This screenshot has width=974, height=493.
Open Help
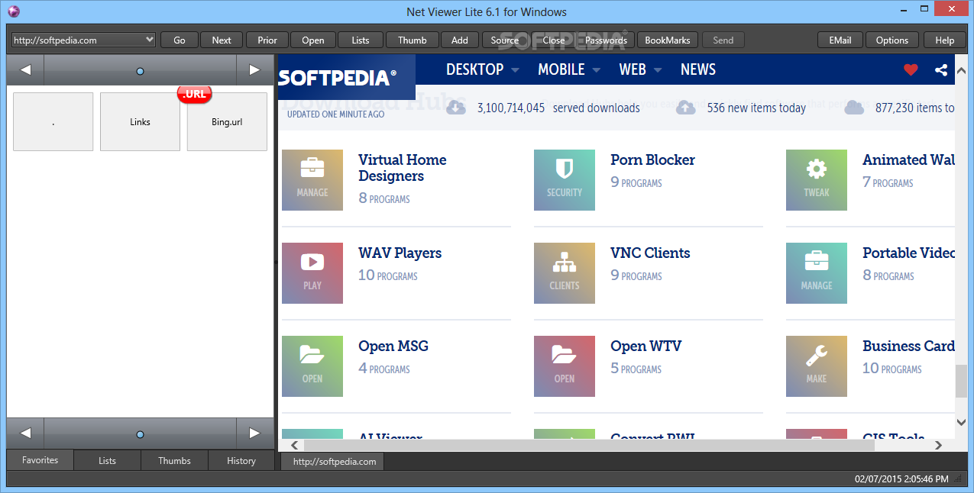pos(945,40)
